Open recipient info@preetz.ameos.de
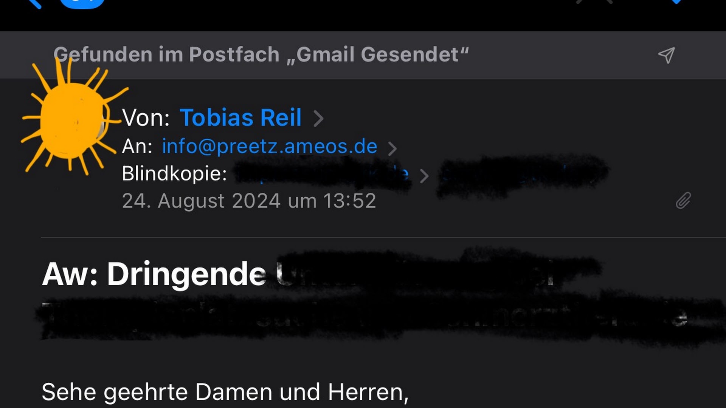This screenshot has height=408, width=726. (x=270, y=146)
